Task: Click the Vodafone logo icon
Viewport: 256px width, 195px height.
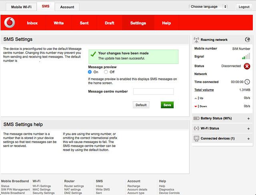Action: [x=10, y=23]
